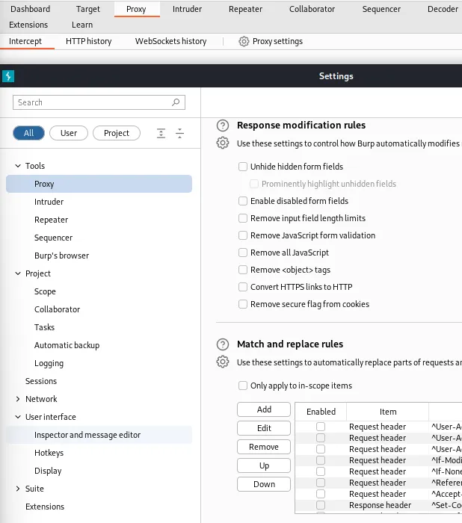The height and width of the screenshot is (523, 462).
Task: Select Proxy in settings tree
Action: click(99, 184)
